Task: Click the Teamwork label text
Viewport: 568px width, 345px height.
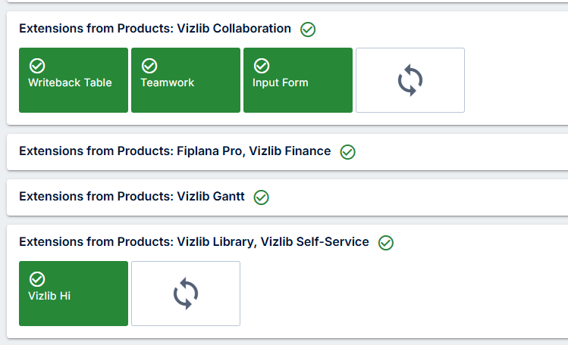Action: click(168, 82)
